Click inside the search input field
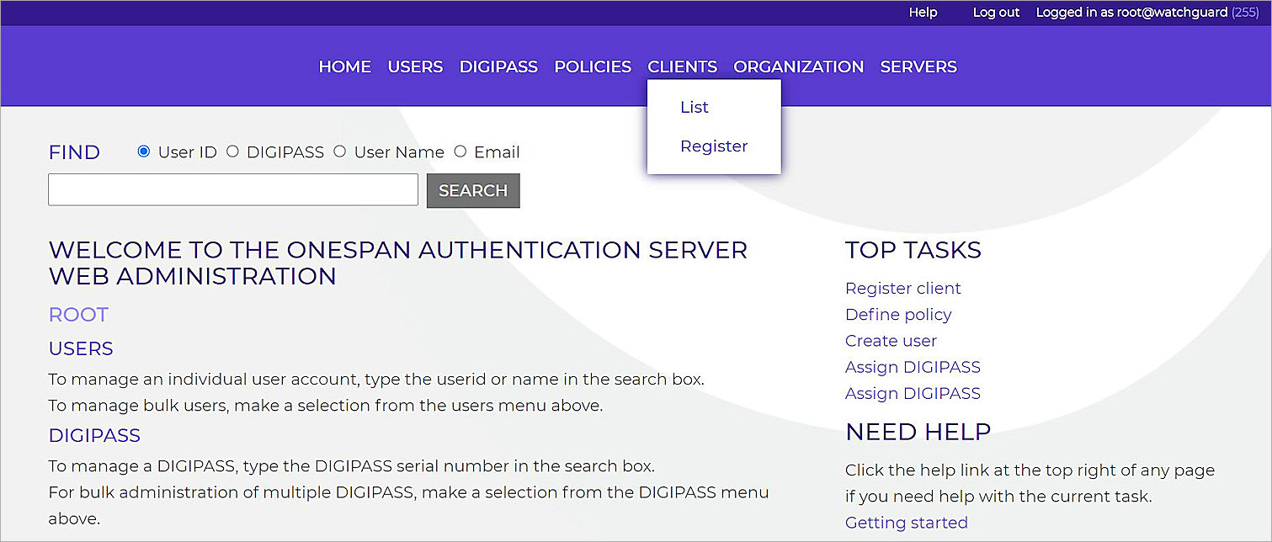 point(232,189)
